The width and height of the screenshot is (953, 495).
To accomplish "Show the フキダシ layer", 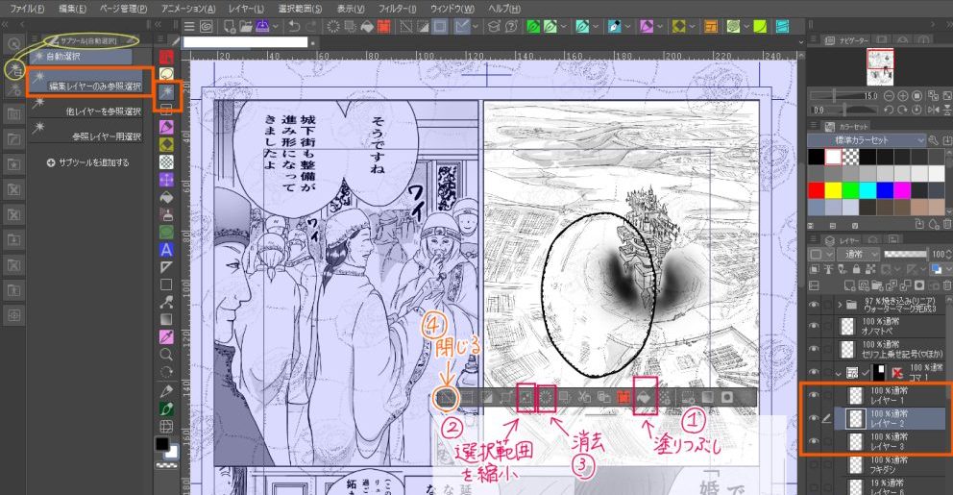I will (814, 464).
